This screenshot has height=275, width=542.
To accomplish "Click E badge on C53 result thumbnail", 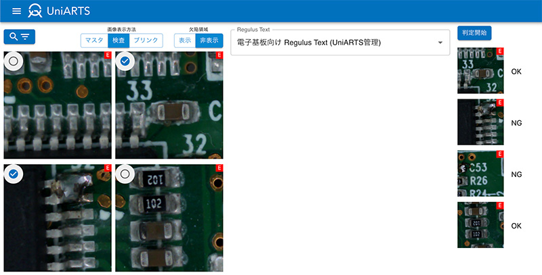I will click(500, 154).
